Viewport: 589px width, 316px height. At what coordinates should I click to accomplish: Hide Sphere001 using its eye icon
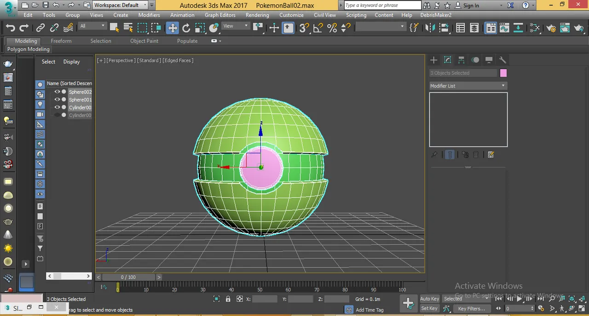(x=57, y=99)
